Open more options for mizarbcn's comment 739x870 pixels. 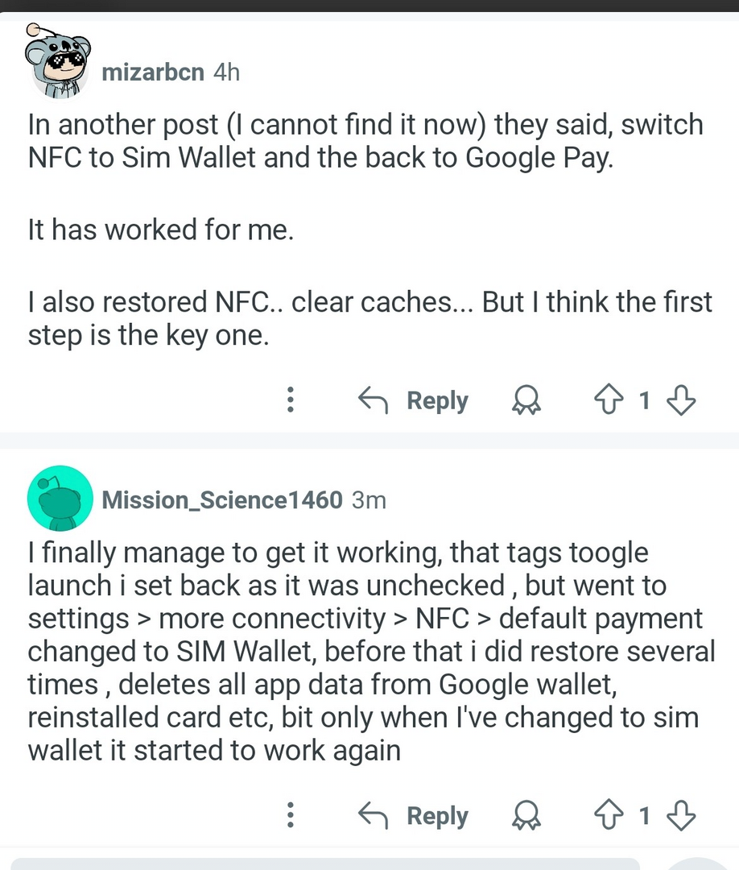click(x=291, y=400)
